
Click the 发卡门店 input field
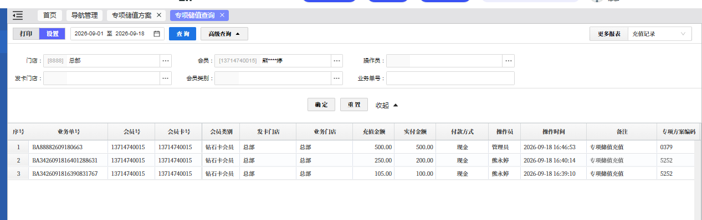101,78
